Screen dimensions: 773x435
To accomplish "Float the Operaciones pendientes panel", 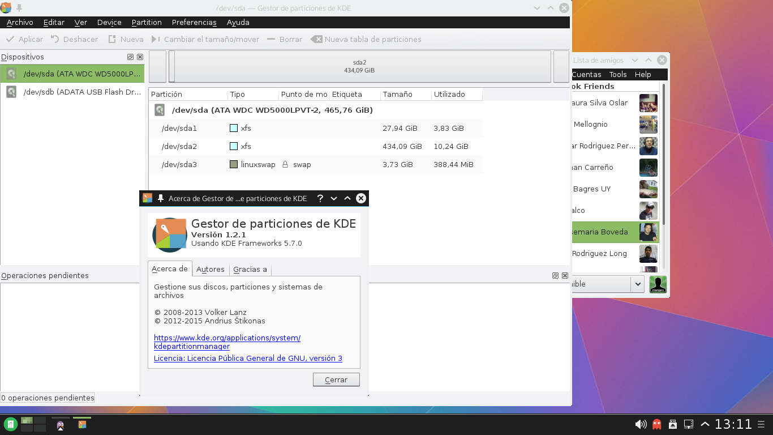I will click(x=556, y=275).
